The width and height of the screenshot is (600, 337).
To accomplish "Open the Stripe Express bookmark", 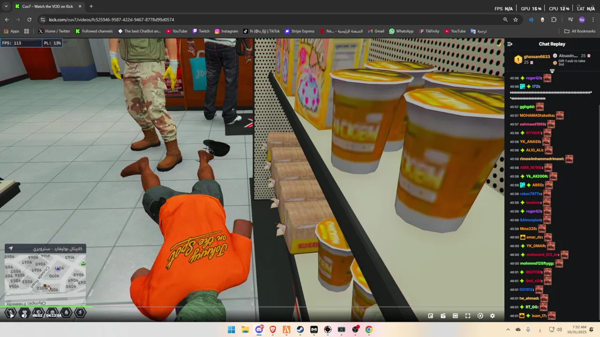I will pyautogui.click(x=299, y=31).
